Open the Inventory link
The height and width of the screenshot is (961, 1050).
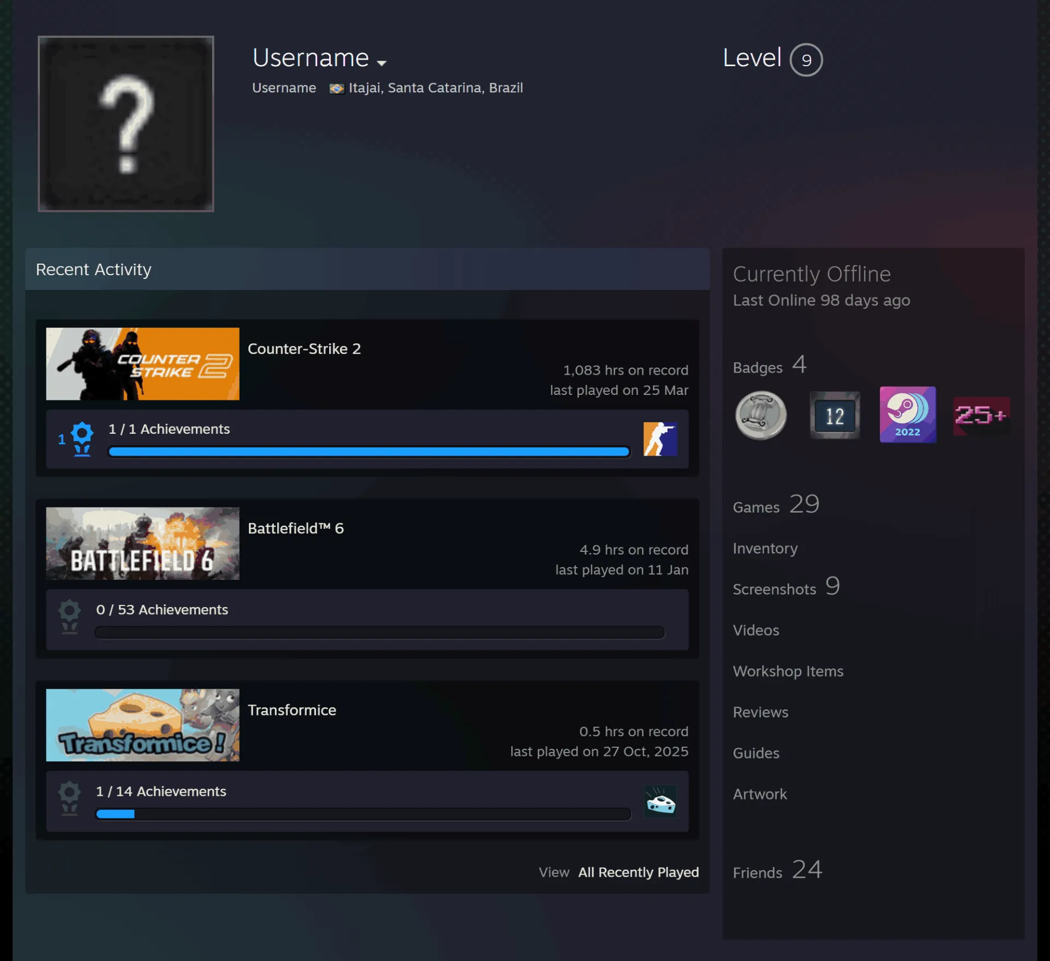(x=765, y=549)
